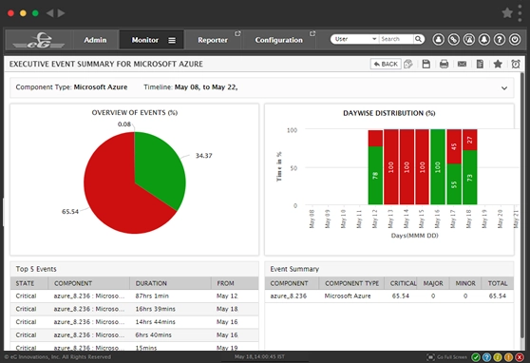The image size is (530, 363).
Task: Open the alarm warning monitor icon
Action: 469,40
